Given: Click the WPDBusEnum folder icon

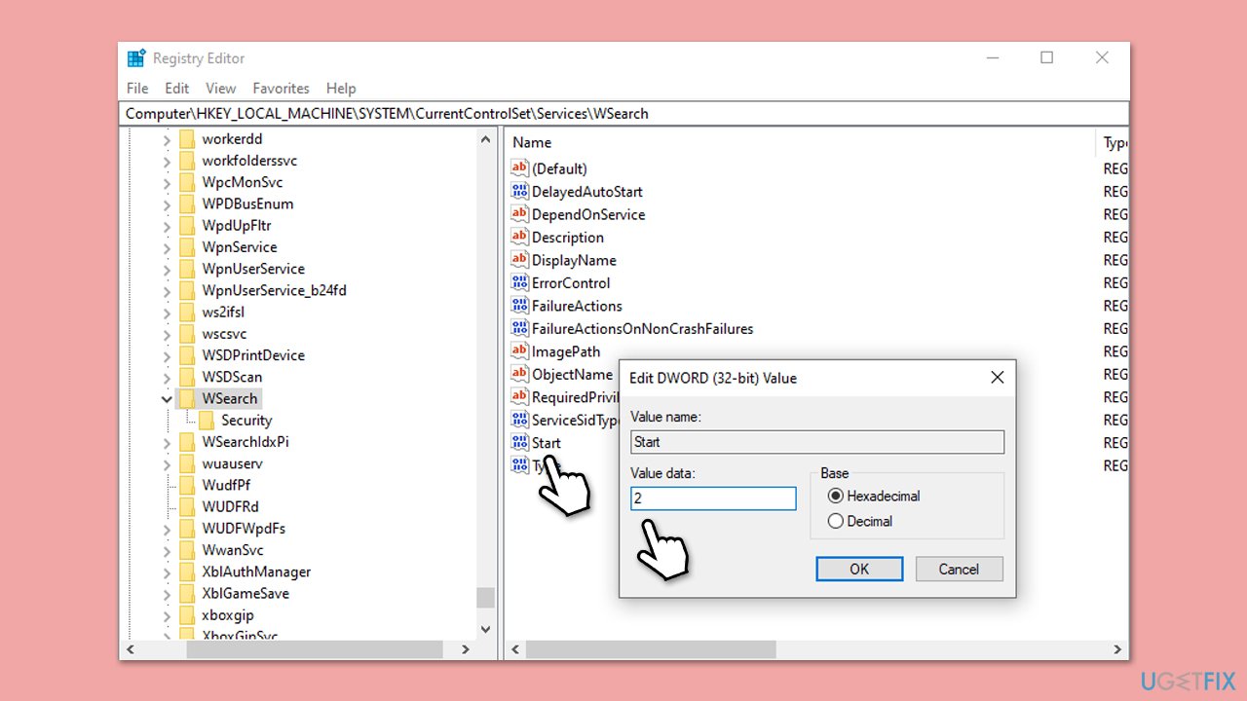Looking at the screenshot, I should tap(187, 203).
